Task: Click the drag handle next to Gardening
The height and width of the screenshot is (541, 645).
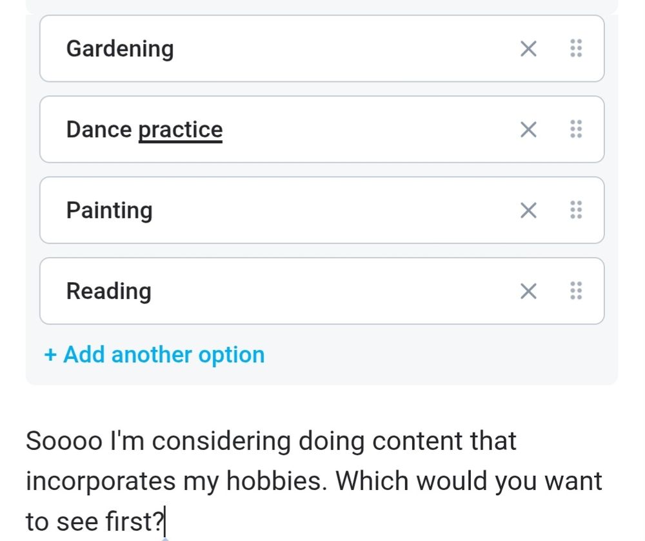Action: 576,48
